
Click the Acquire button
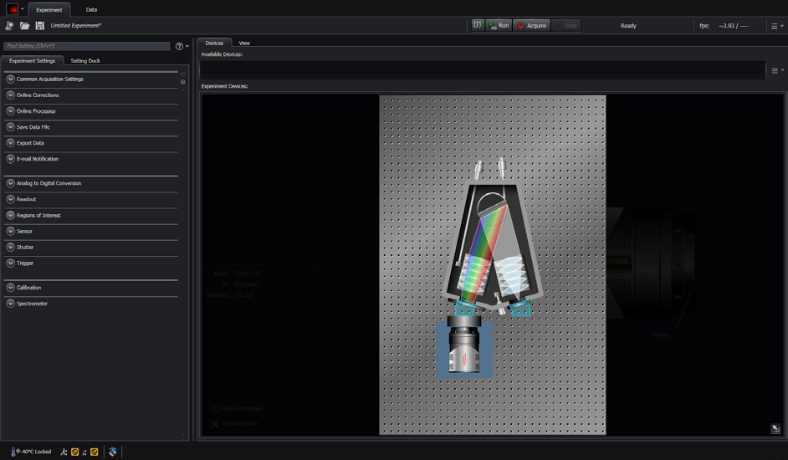point(532,26)
